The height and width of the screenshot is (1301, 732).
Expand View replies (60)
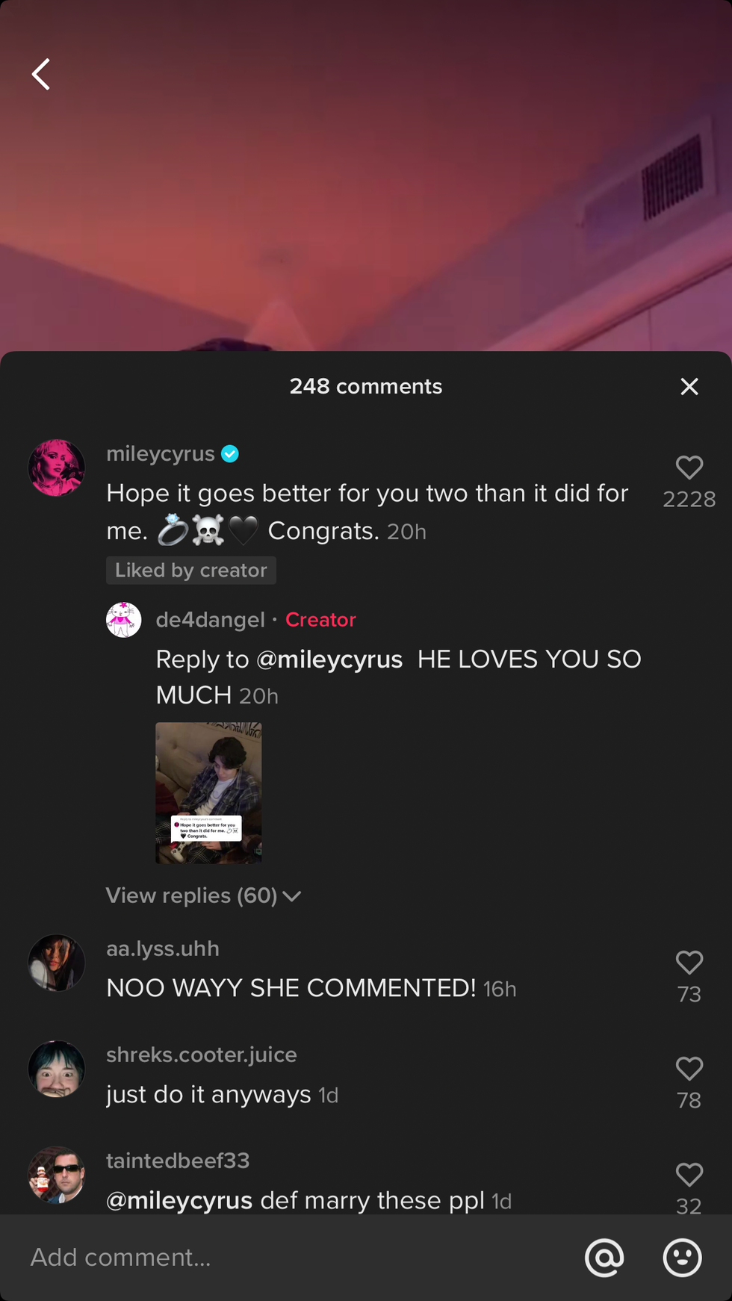pyautogui.click(x=203, y=895)
